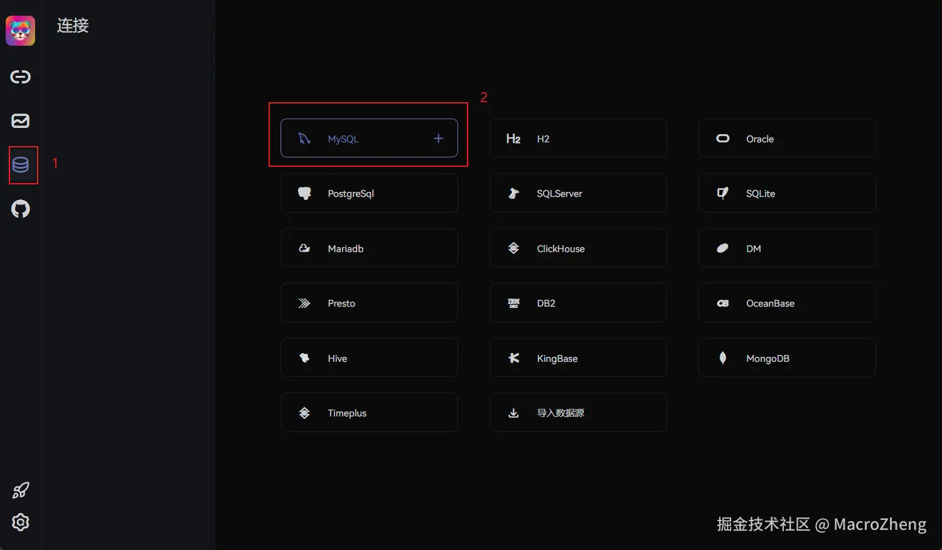Viewport: 942px width, 550px height.
Task: Open the dashboard chart icon in sidebar
Action: pos(21,120)
